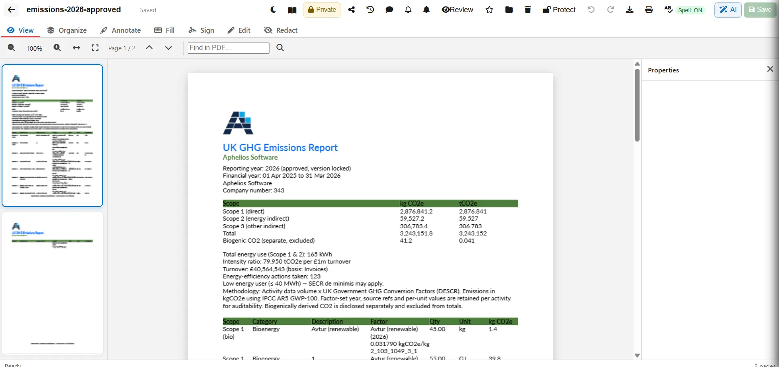Screen dimensions: 779x367
Task: Click the green Save button
Action: pyautogui.click(x=760, y=10)
